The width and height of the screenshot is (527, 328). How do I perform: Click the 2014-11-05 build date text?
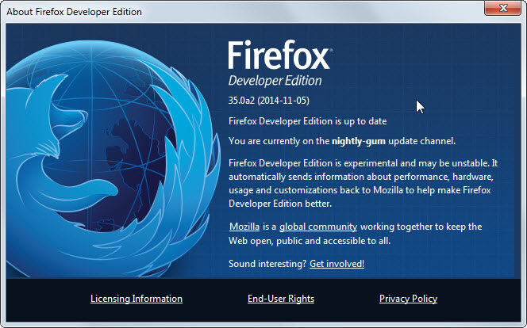point(283,101)
